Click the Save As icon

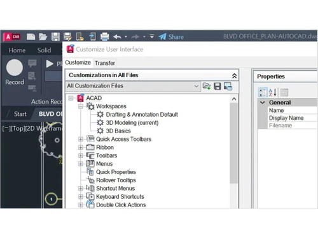[x=68, y=37]
